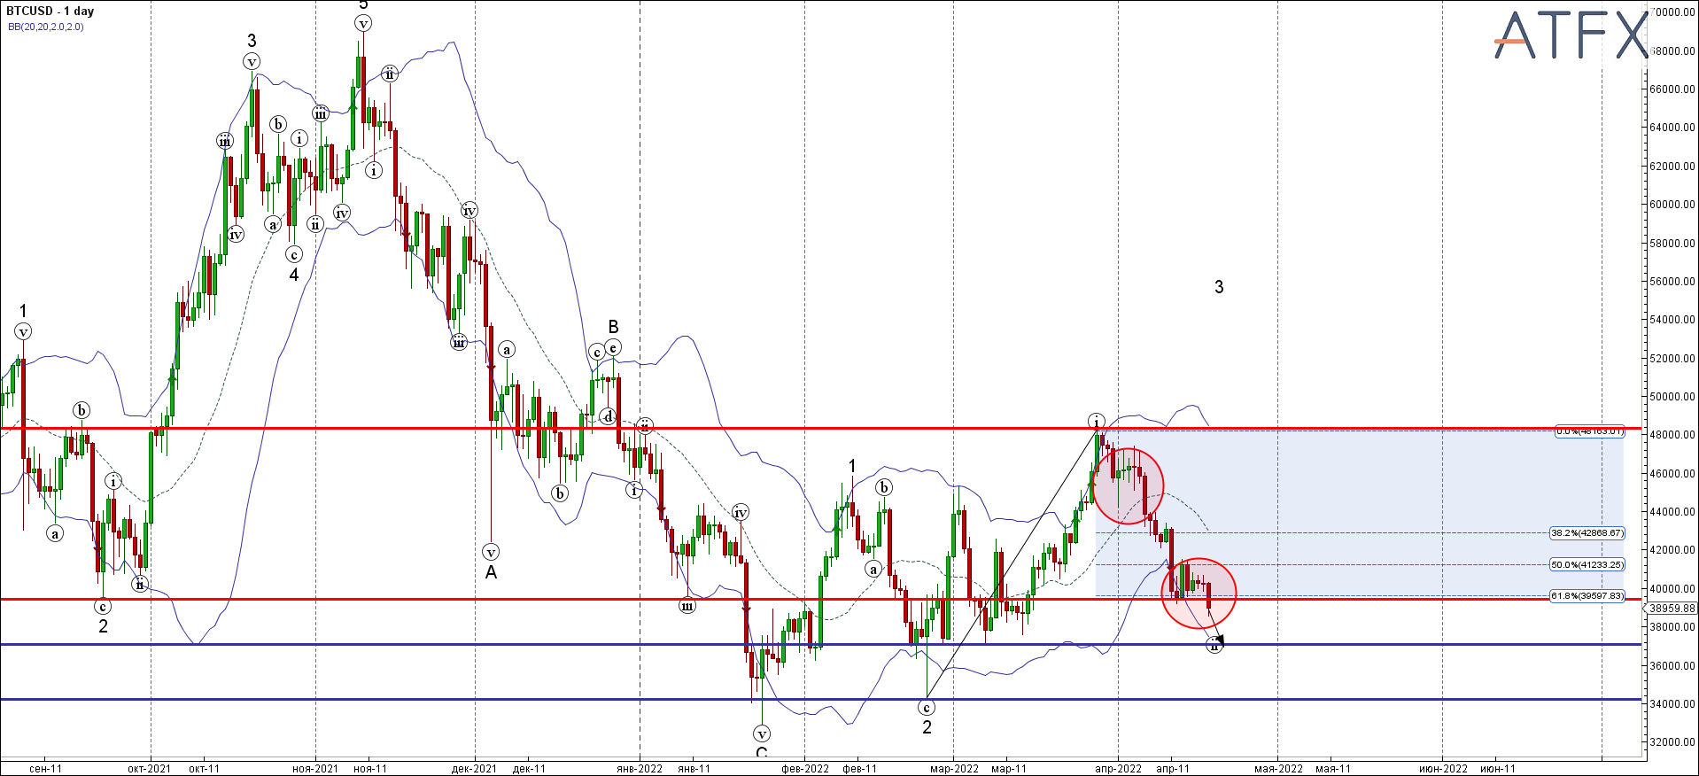The image size is (1699, 776).
Task: Click the 32000.00 price axis label
Action: (x=1673, y=742)
